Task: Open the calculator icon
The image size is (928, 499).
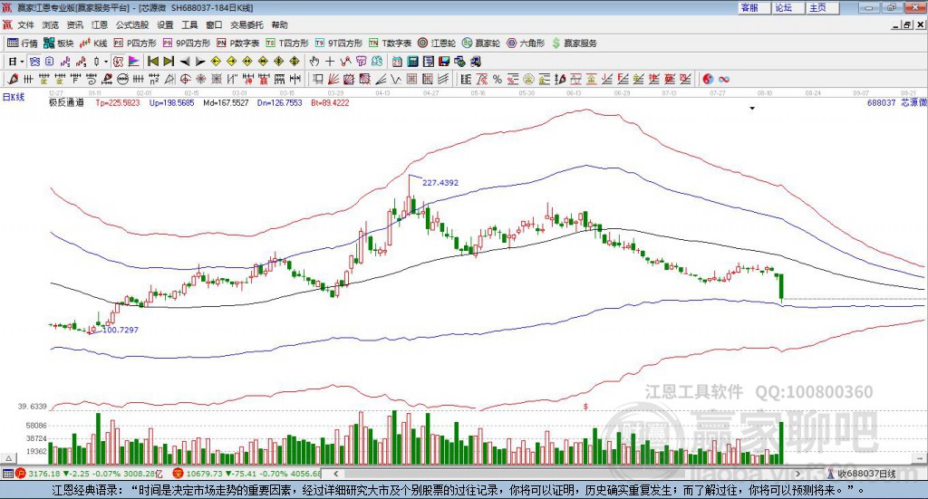Action: click(412, 62)
